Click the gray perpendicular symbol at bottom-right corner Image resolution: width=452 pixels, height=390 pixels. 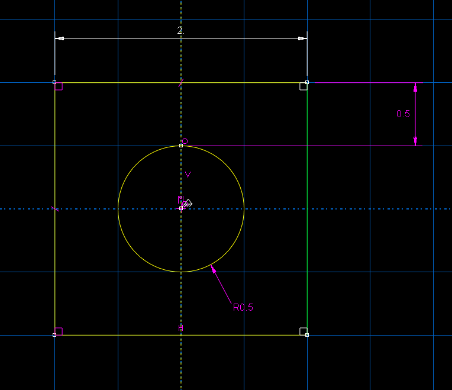(303, 331)
